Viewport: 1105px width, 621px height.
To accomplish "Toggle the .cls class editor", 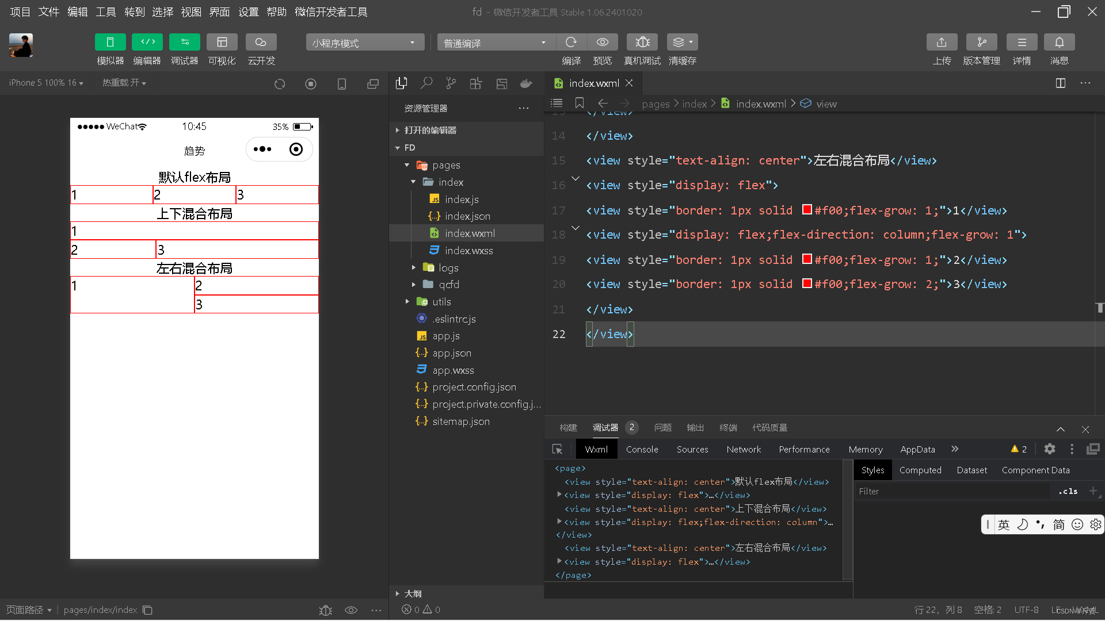I will (1068, 492).
